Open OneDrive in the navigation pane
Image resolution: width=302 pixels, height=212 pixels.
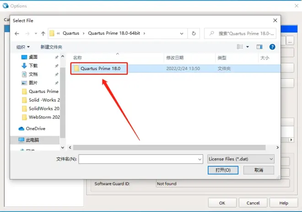[35, 129]
